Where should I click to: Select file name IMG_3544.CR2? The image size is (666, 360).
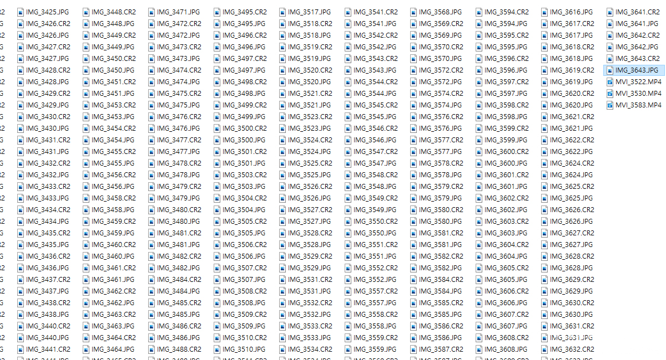pos(376,81)
